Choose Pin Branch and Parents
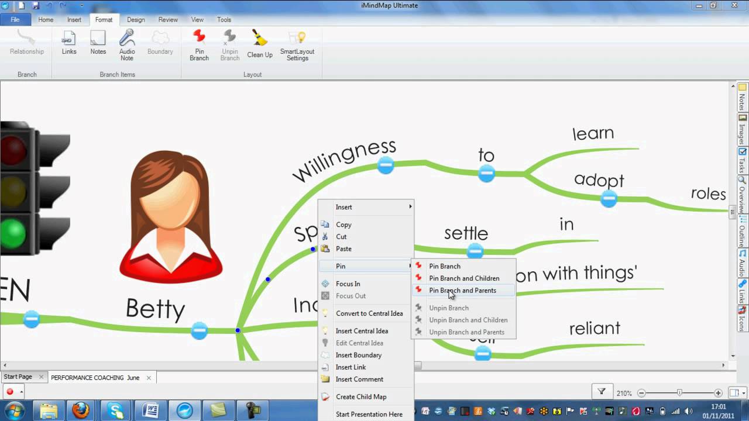The width and height of the screenshot is (749, 421). tap(463, 291)
